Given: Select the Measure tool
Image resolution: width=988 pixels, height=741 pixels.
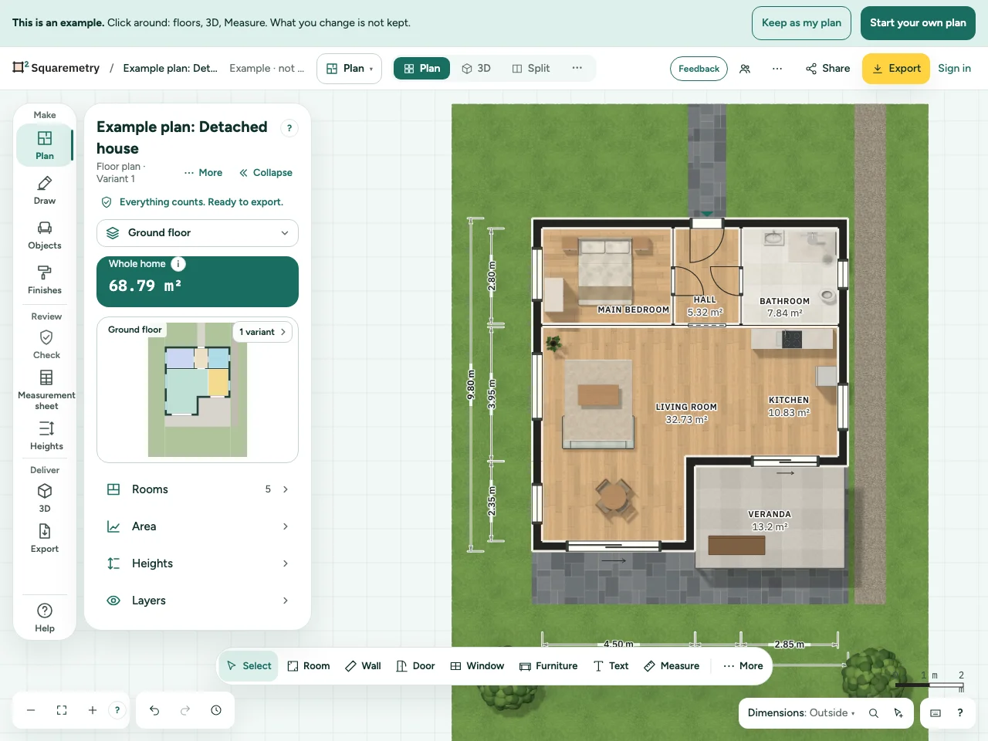Looking at the screenshot, I should tap(672, 666).
